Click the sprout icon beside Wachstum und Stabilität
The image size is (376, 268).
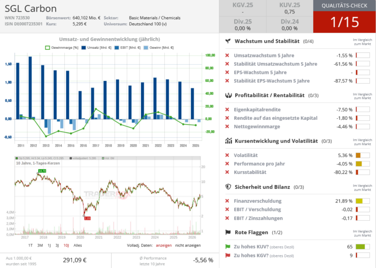(x=228, y=41)
